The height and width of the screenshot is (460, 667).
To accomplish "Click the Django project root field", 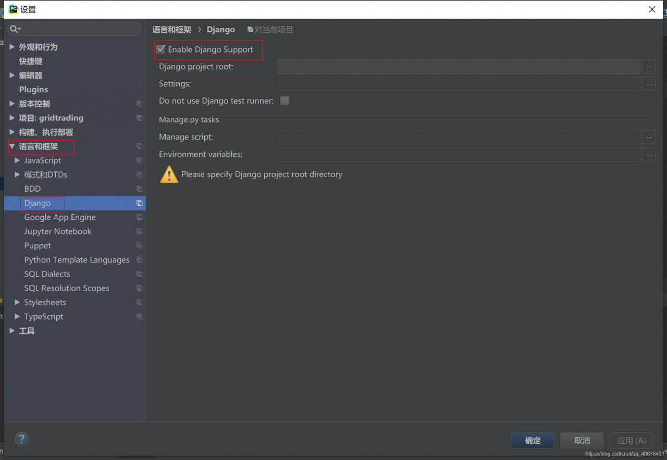I will [x=459, y=67].
